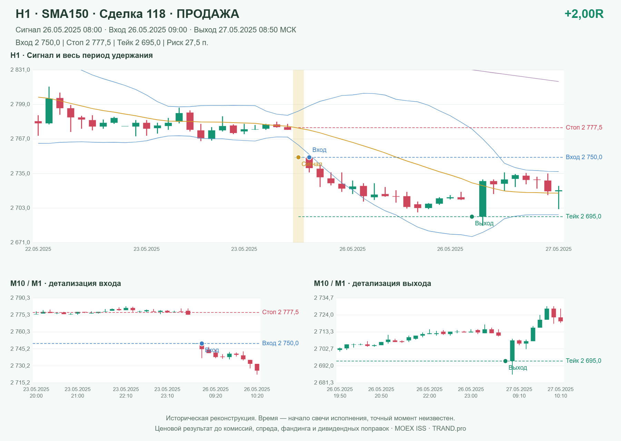Click the '2 790,3' label on the entry detail axis

tap(20, 298)
